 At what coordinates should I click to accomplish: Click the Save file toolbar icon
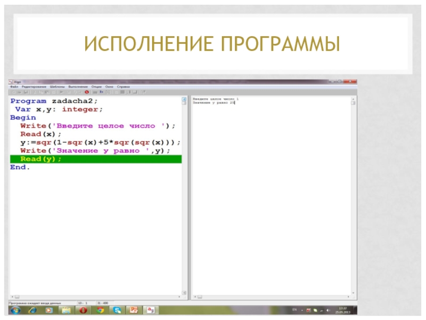tap(26, 92)
